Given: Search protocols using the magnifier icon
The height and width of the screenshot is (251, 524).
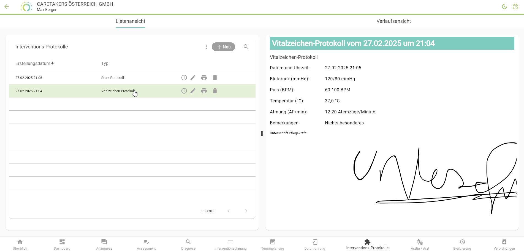Looking at the screenshot, I should click(246, 47).
